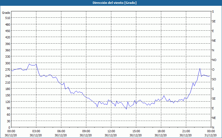Pick the 180 y-axis value
222x138 pixels.
coord(8,89)
